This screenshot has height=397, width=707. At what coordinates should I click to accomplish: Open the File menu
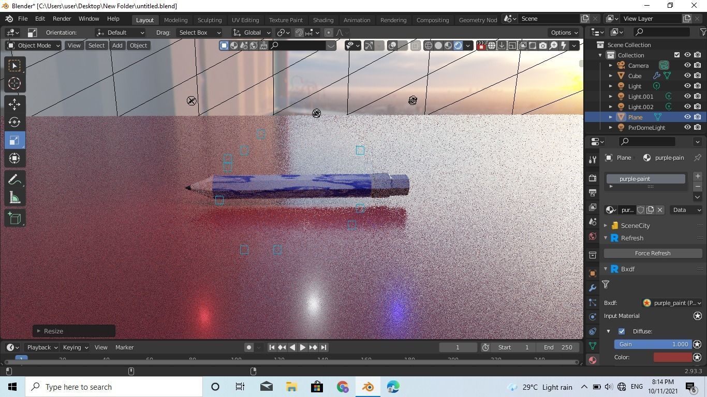click(x=23, y=19)
